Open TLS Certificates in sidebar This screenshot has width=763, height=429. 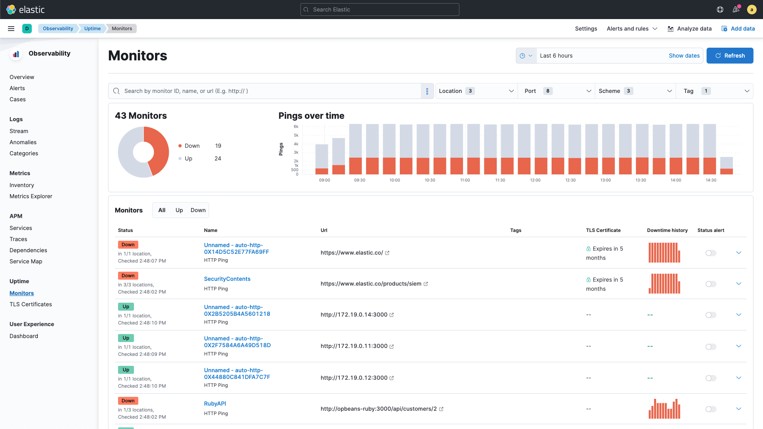click(x=31, y=304)
